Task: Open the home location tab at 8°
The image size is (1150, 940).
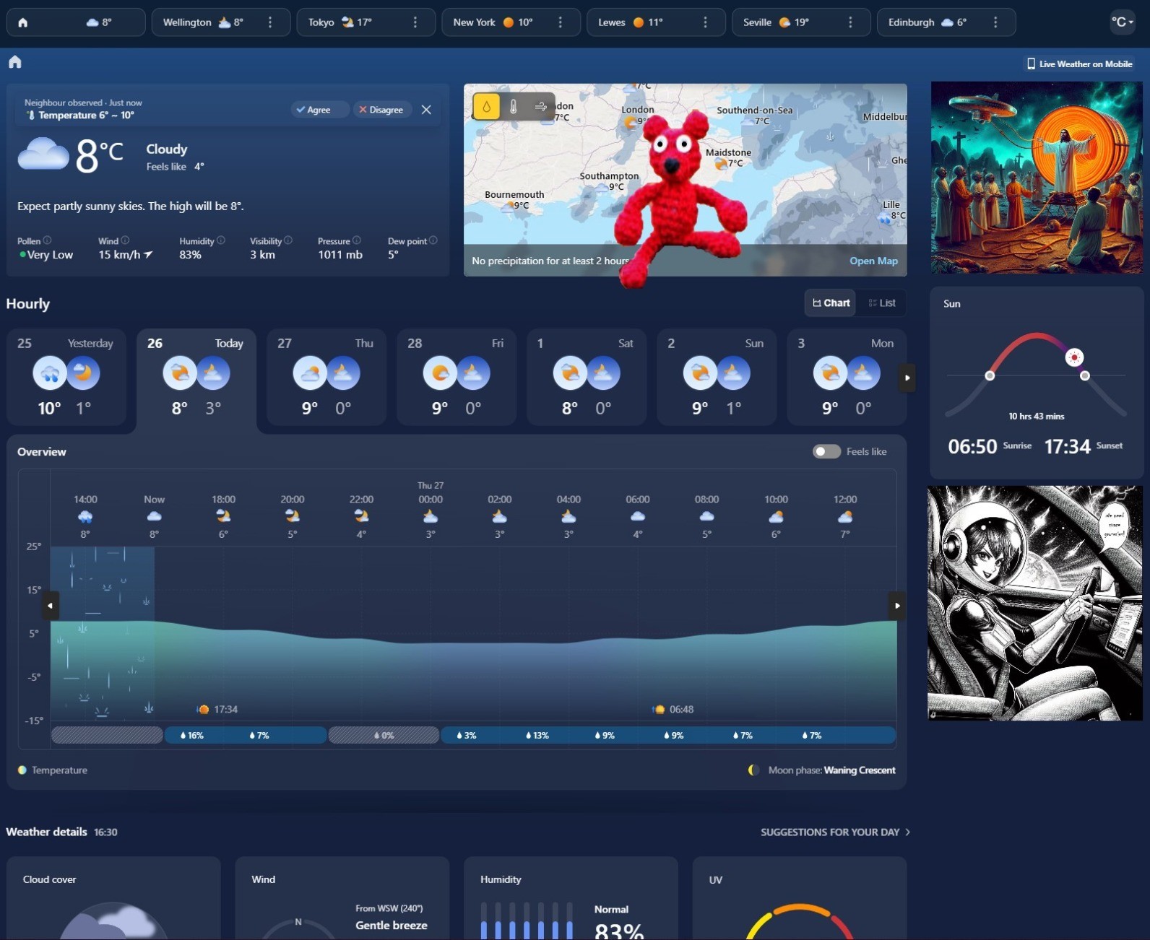Action: (x=76, y=22)
